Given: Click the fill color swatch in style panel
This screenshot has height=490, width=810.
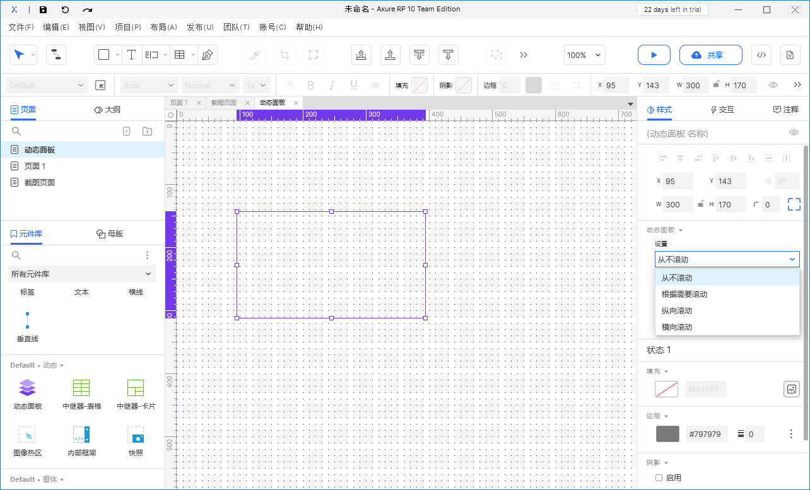Looking at the screenshot, I should [x=667, y=389].
